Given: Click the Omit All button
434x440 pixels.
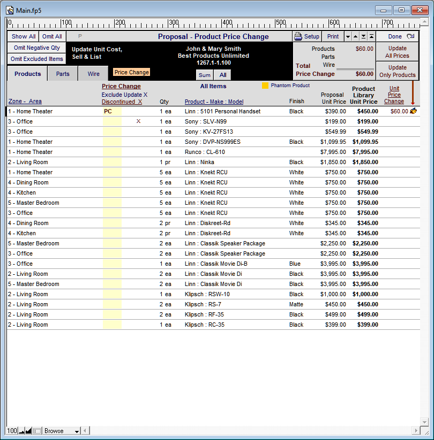Looking at the screenshot, I should pyautogui.click(x=52, y=36).
